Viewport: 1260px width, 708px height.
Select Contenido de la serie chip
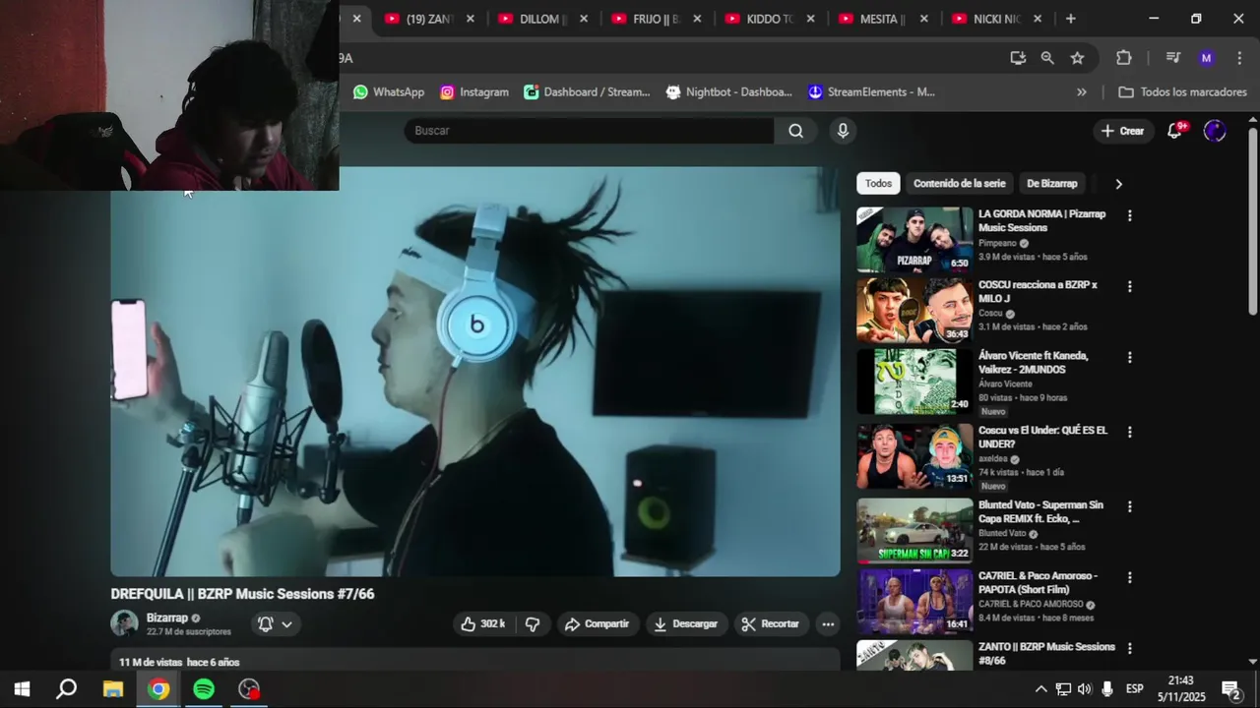[x=959, y=184]
